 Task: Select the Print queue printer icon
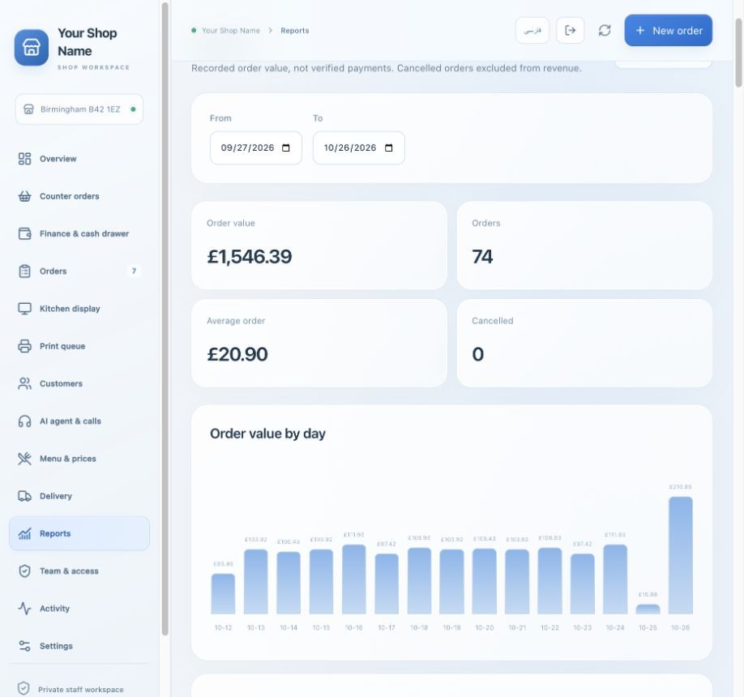[x=24, y=346]
